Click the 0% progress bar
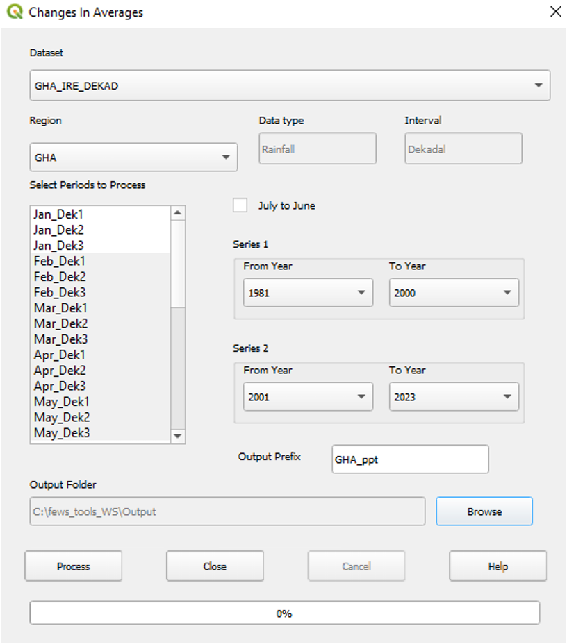The width and height of the screenshot is (567, 644). pyautogui.click(x=284, y=613)
